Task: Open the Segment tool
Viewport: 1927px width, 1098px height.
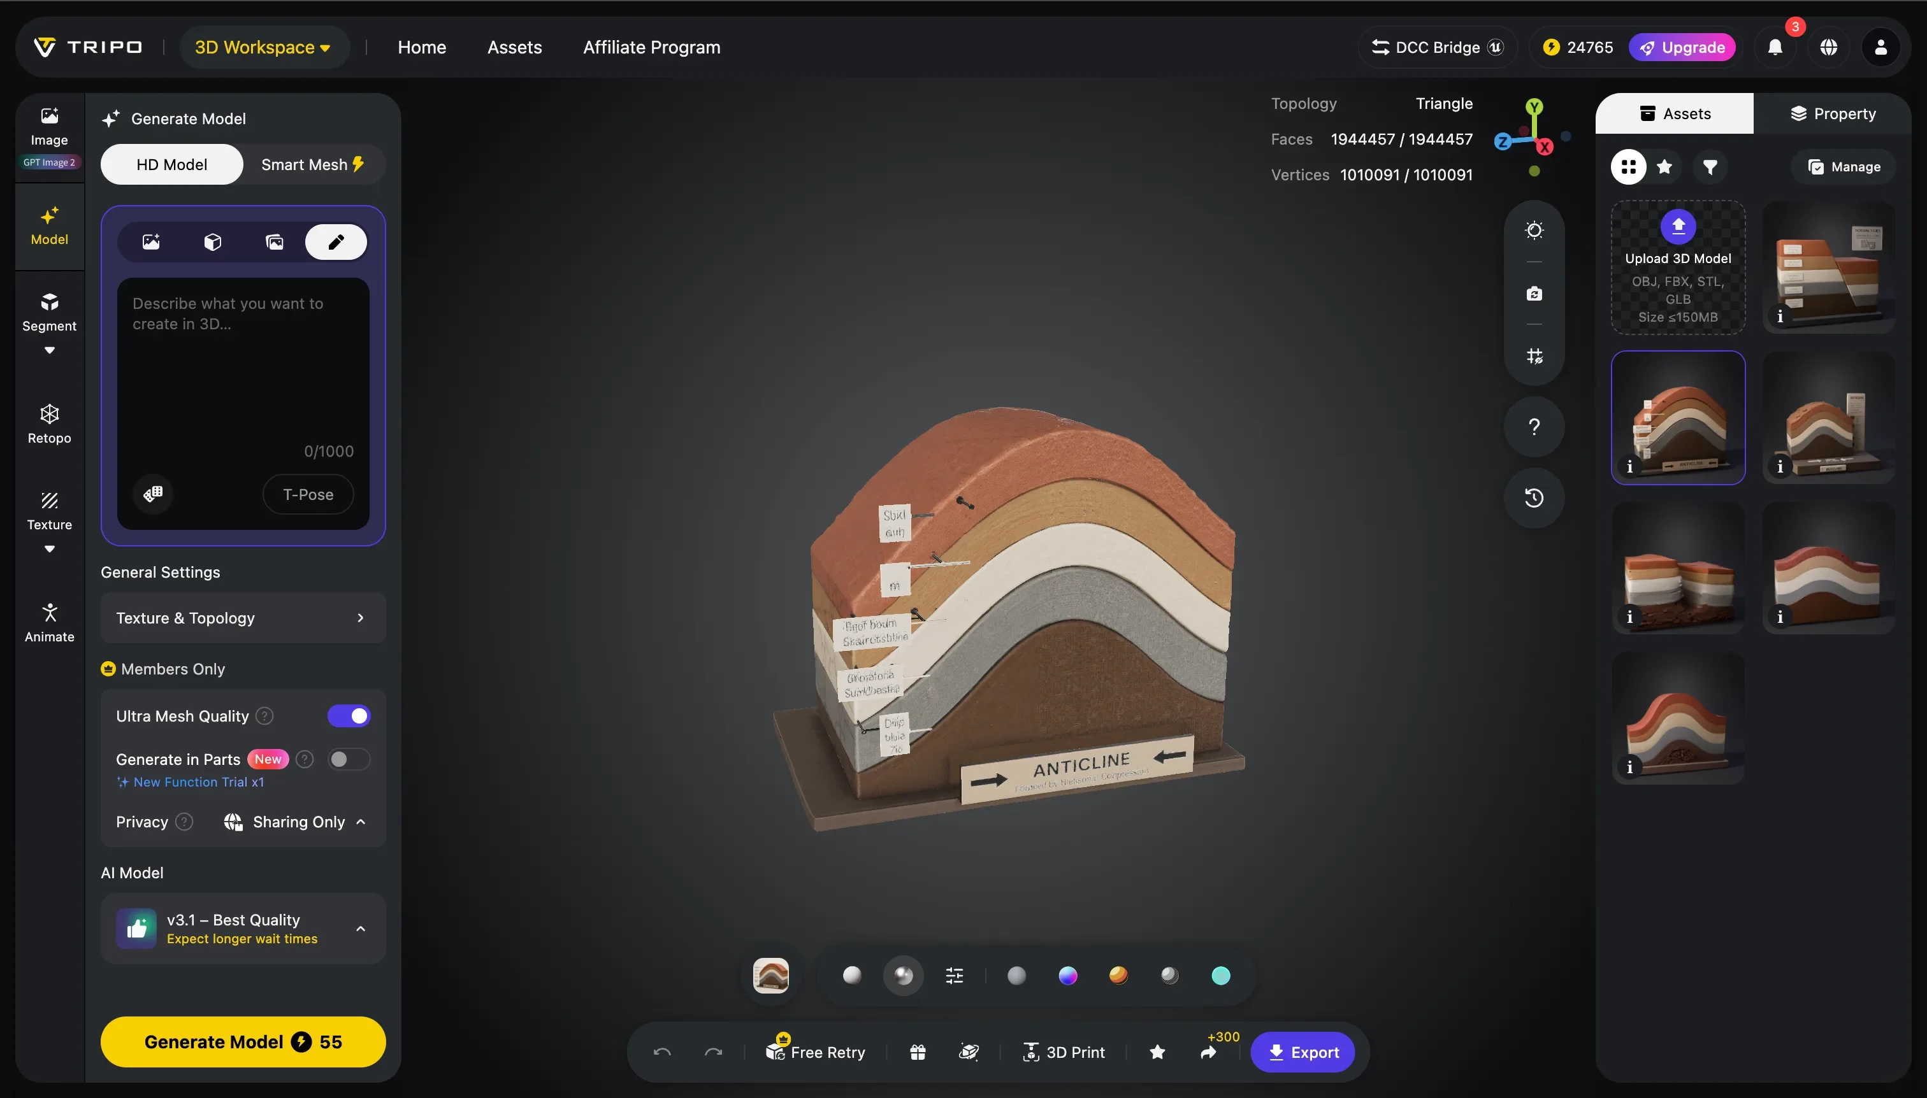Action: 49,312
